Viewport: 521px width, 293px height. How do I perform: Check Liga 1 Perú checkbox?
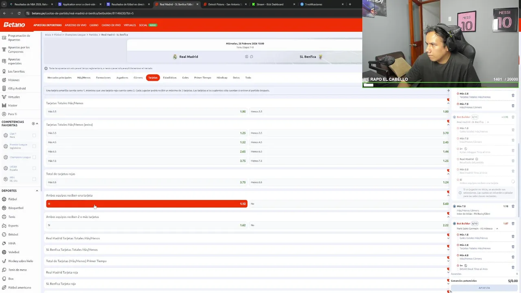coord(34,135)
